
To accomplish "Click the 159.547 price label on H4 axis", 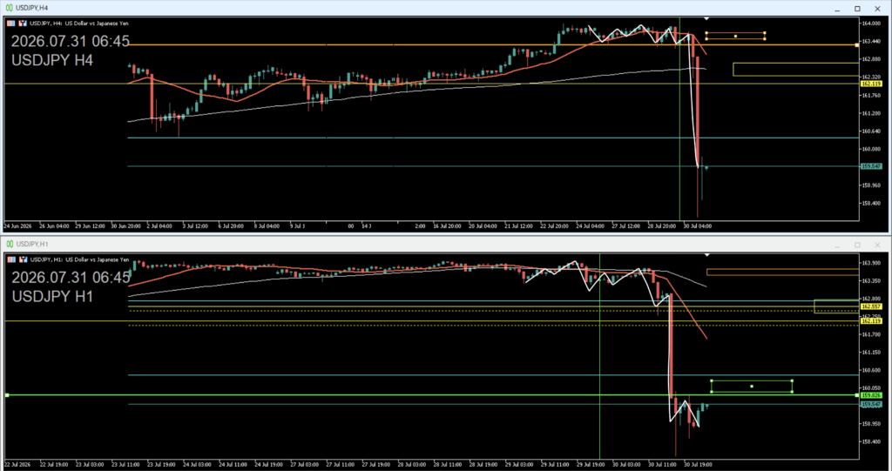I will pos(871,166).
